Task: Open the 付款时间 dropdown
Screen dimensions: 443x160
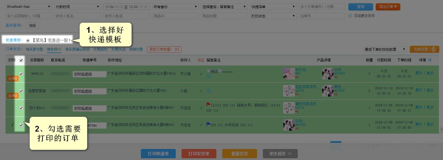Action: pos(77,7)
